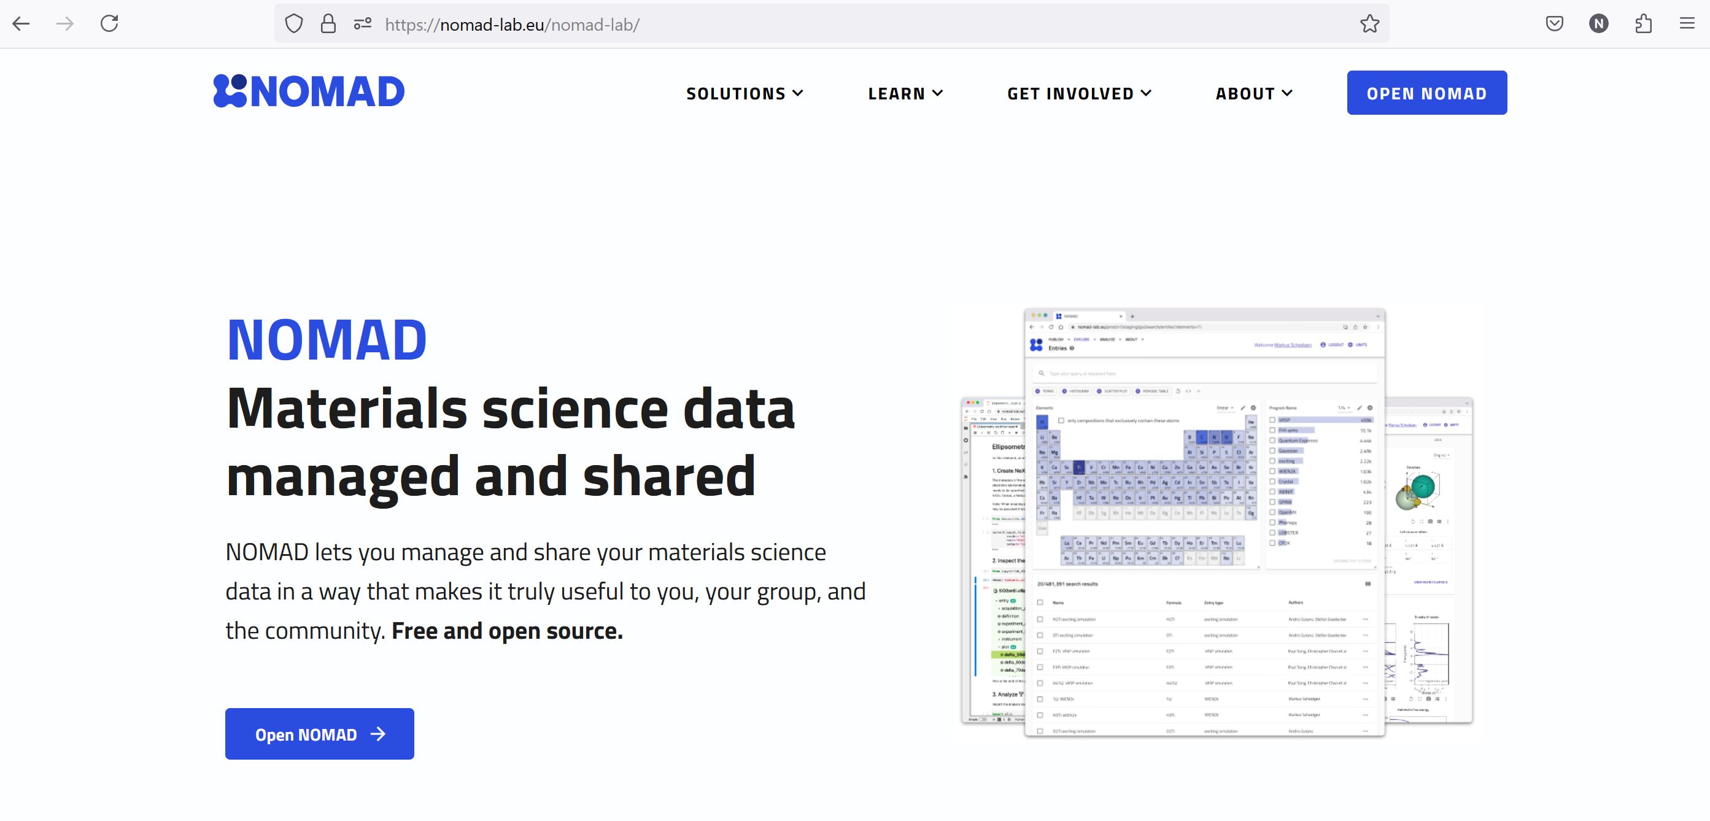This screenshot has width=1710, height=821.
Task: Expand the Get Involved menu
Action: [x=1080, y=94]
